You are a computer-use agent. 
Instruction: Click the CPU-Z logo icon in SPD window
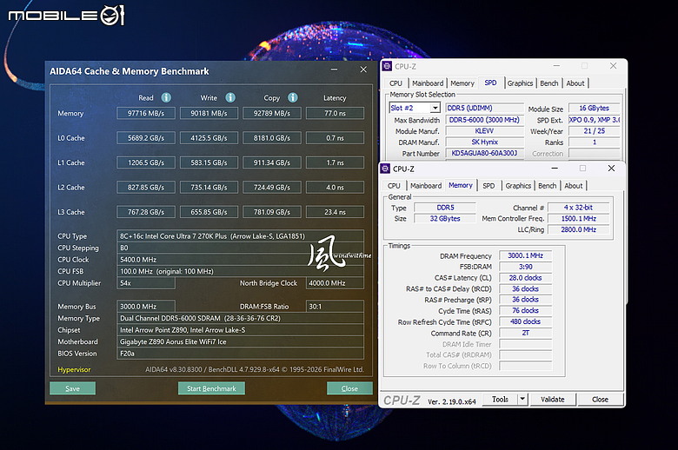[x=387, y=66]
